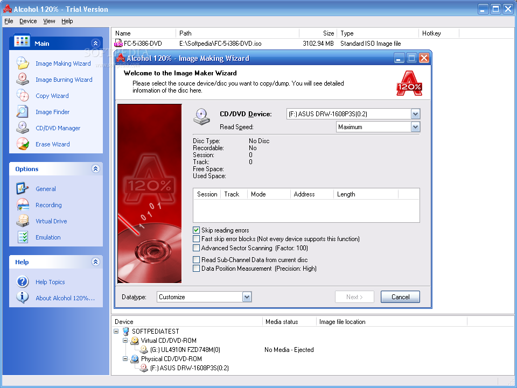Enable Advanced Sector Scanning checkbox
This screenshot has height=388, width=517.
click(x=197, y=248)
